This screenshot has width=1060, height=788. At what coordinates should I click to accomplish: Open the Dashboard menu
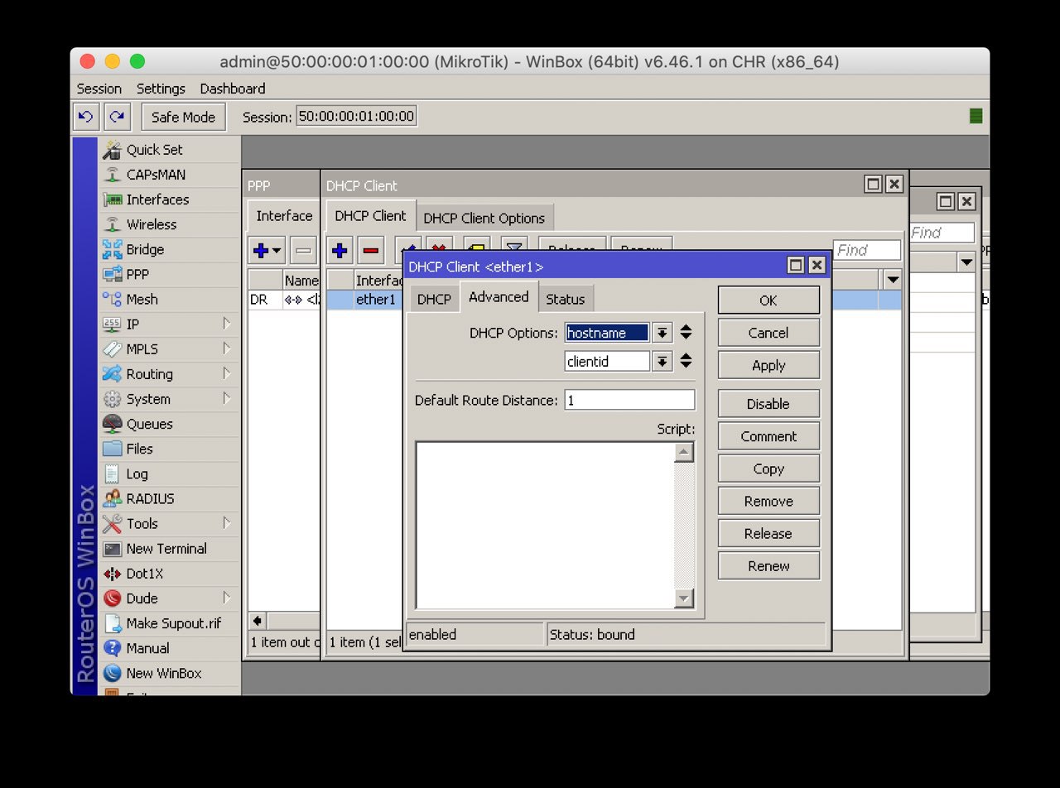tap(233, 89)
